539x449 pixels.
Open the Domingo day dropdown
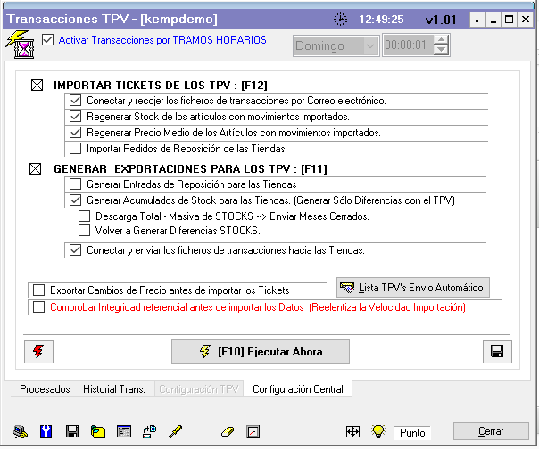369,45
